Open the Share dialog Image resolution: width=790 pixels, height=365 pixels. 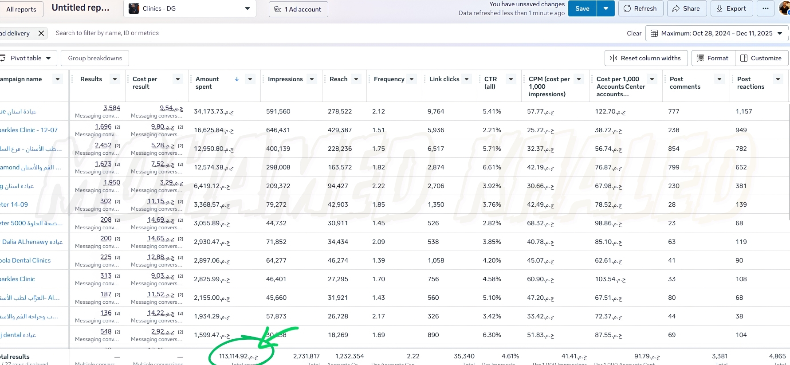pos(686,8)
